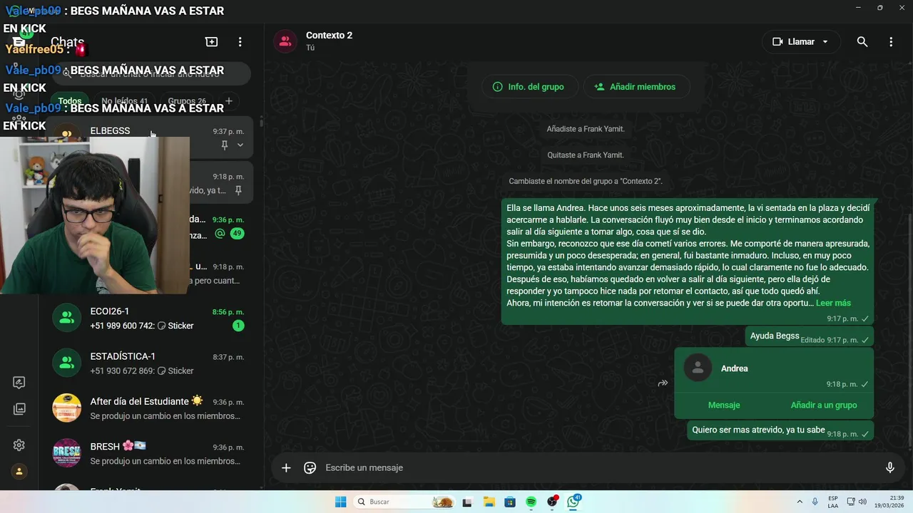Open the emoji and sticker picker

[310, 467]
